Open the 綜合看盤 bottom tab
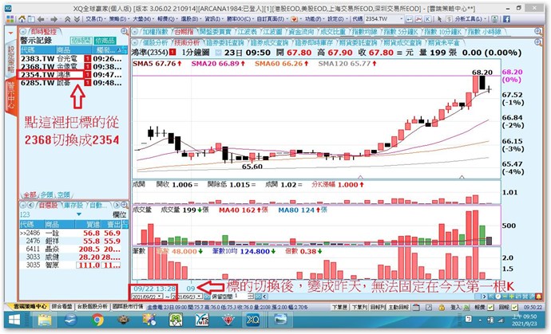Viewport: 551px width, 334px height. pyautogui.click(x=61, y=307)
